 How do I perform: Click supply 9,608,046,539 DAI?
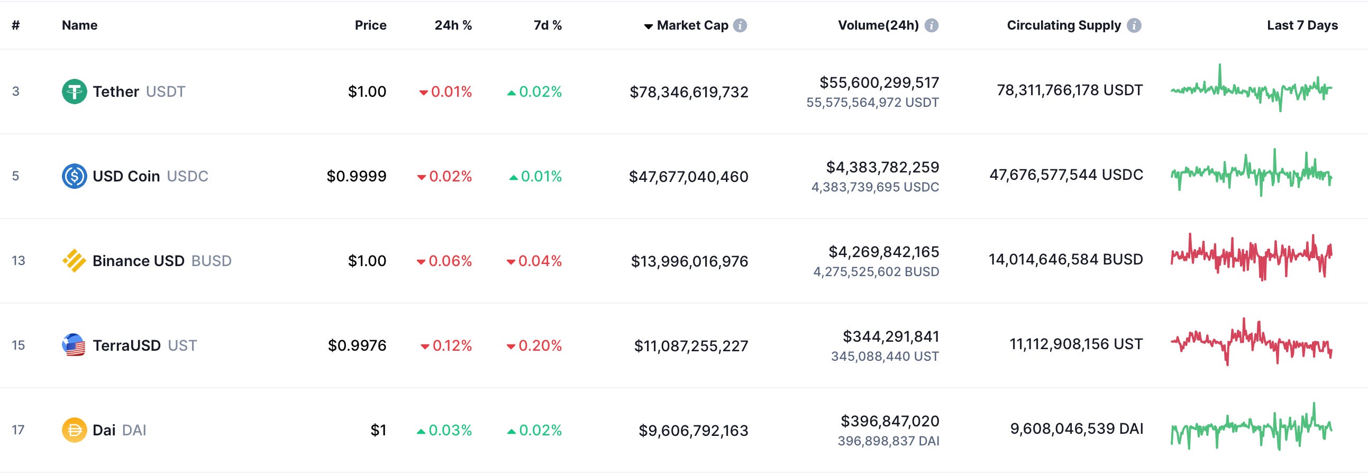[x=1077, y=429]
